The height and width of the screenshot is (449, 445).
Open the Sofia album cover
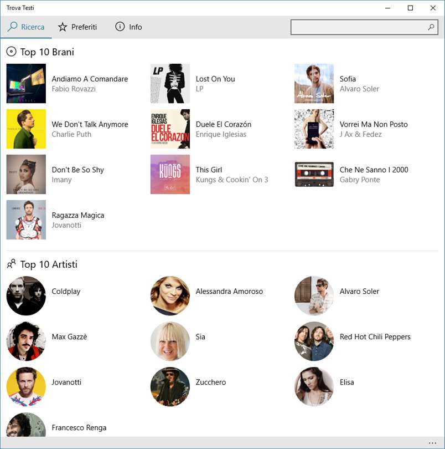314,83
